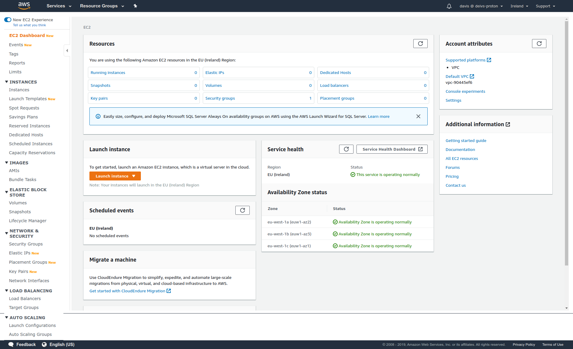Click the info icon in the SQL Server banner
Screen dimensions: 573x349
pos(98,116)
